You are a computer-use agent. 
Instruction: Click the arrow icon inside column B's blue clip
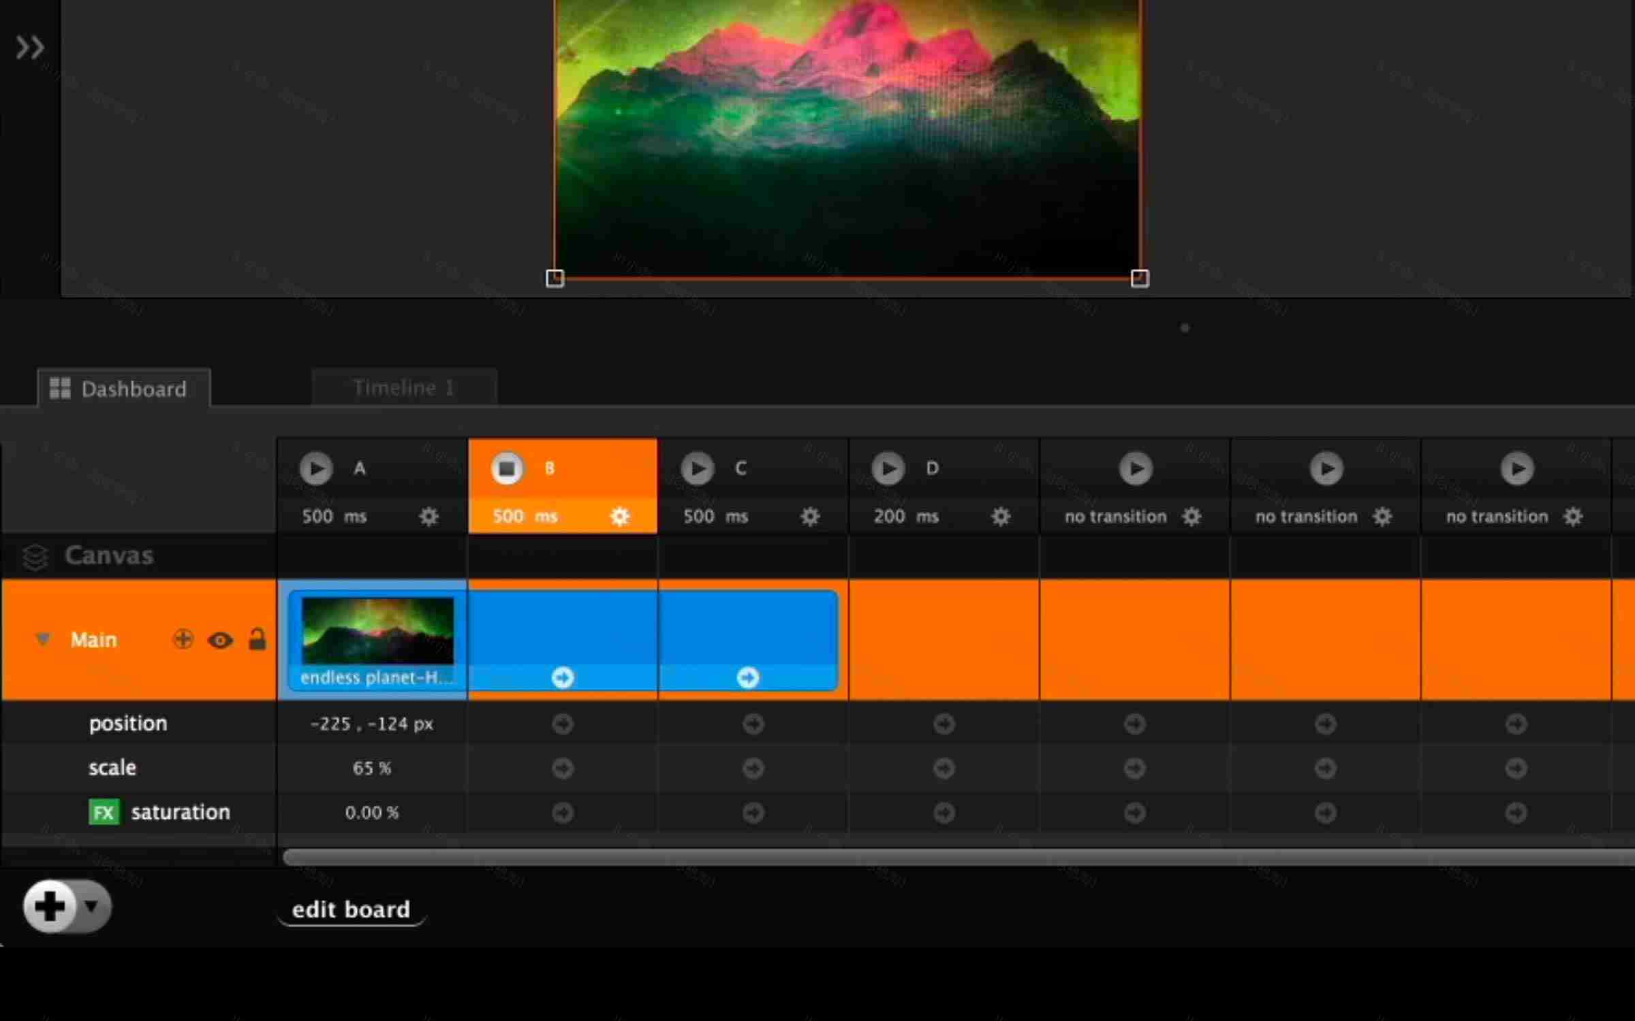(x=563, y=677)
